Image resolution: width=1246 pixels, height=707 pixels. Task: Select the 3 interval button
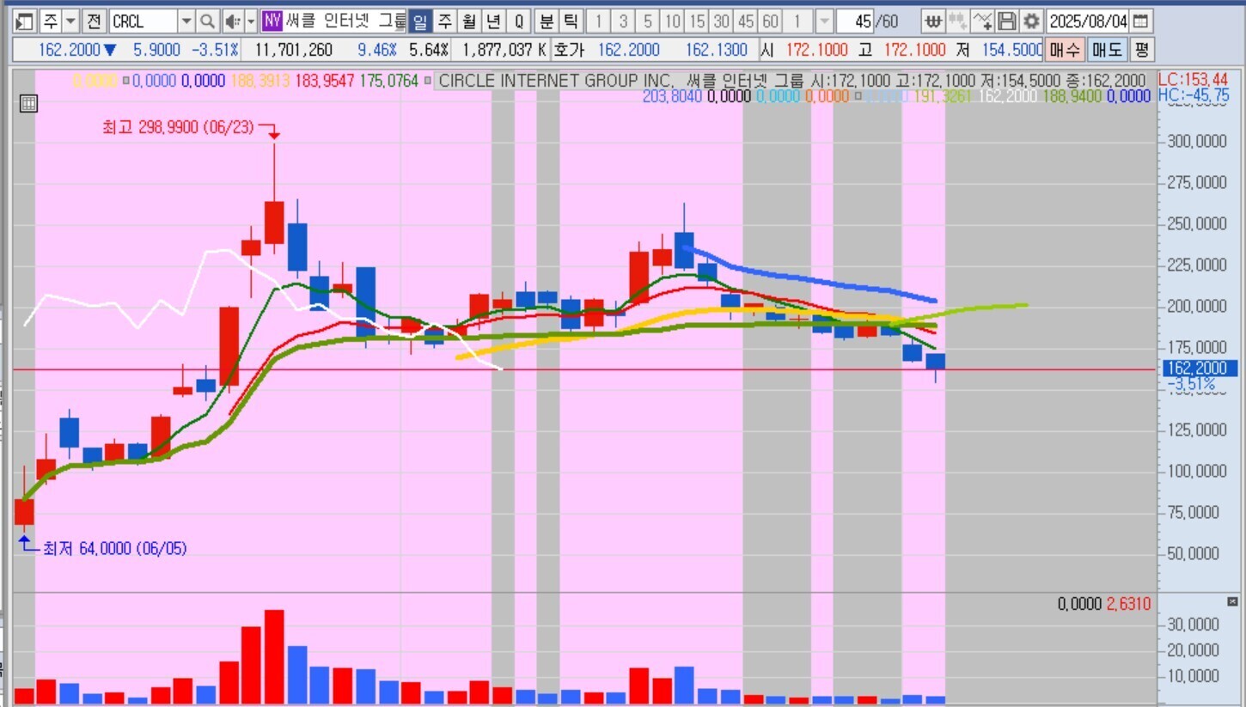[x=623, y=21]
